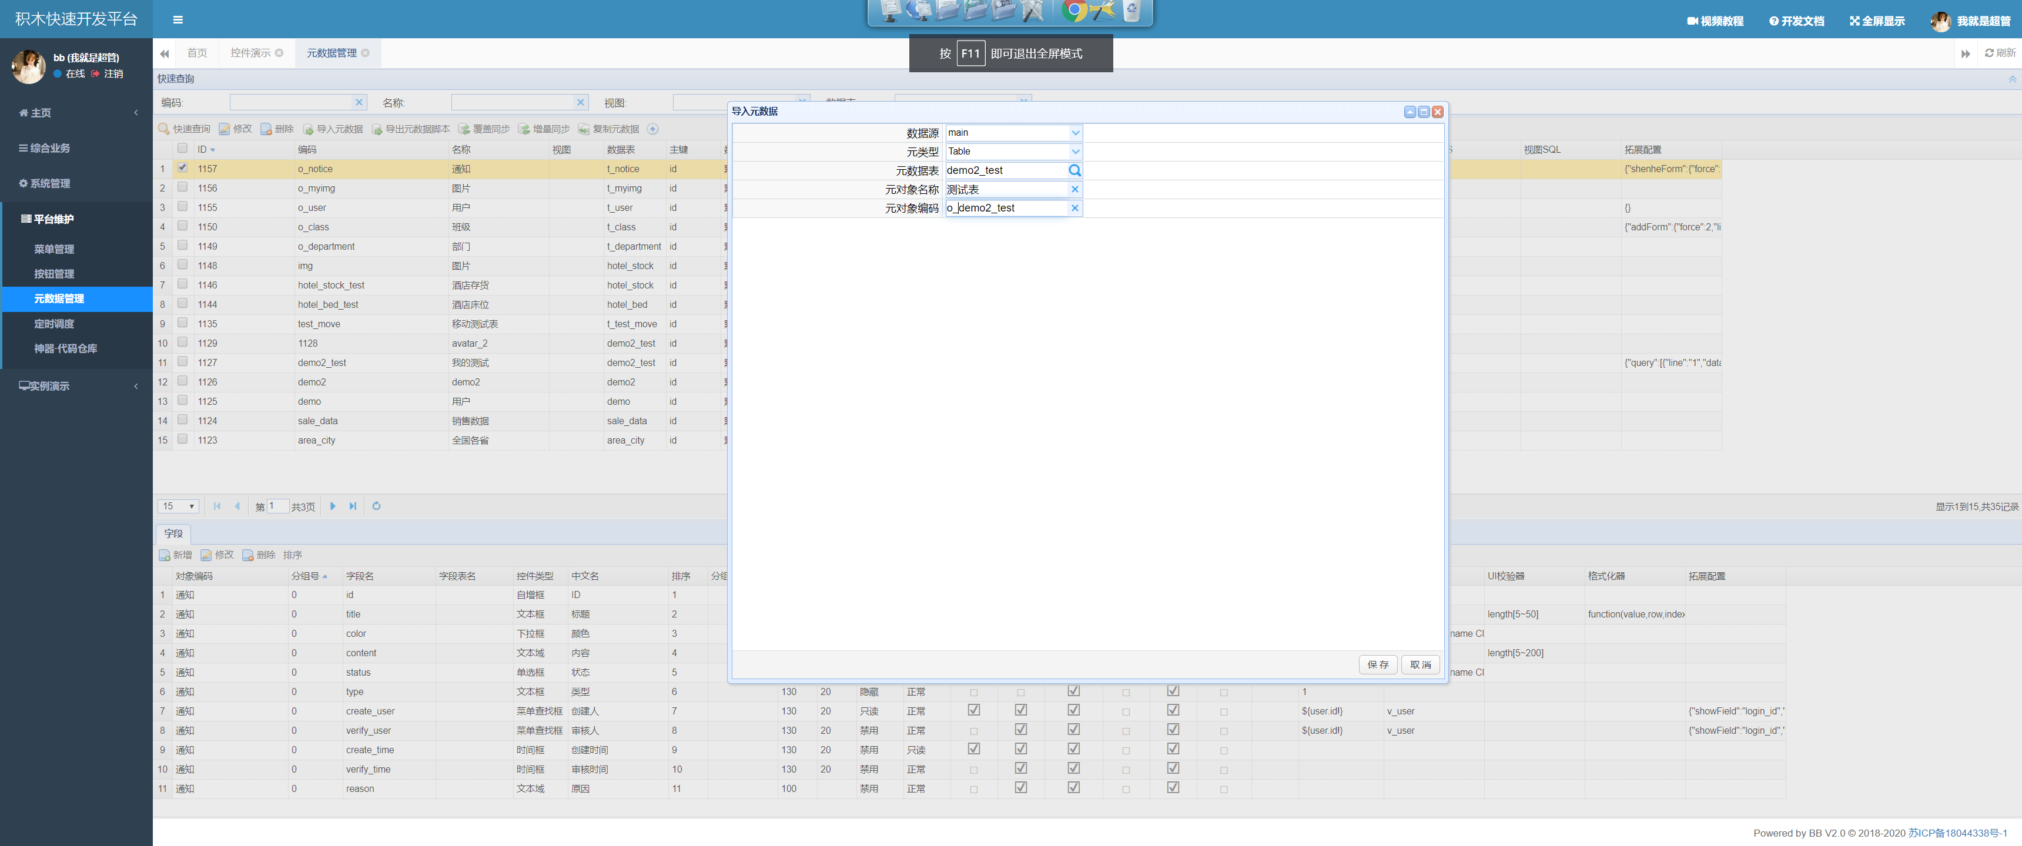The image size is (2022, 846).
Task: Check the row 1148 img checkbox
Action: [x=182, y=264]
